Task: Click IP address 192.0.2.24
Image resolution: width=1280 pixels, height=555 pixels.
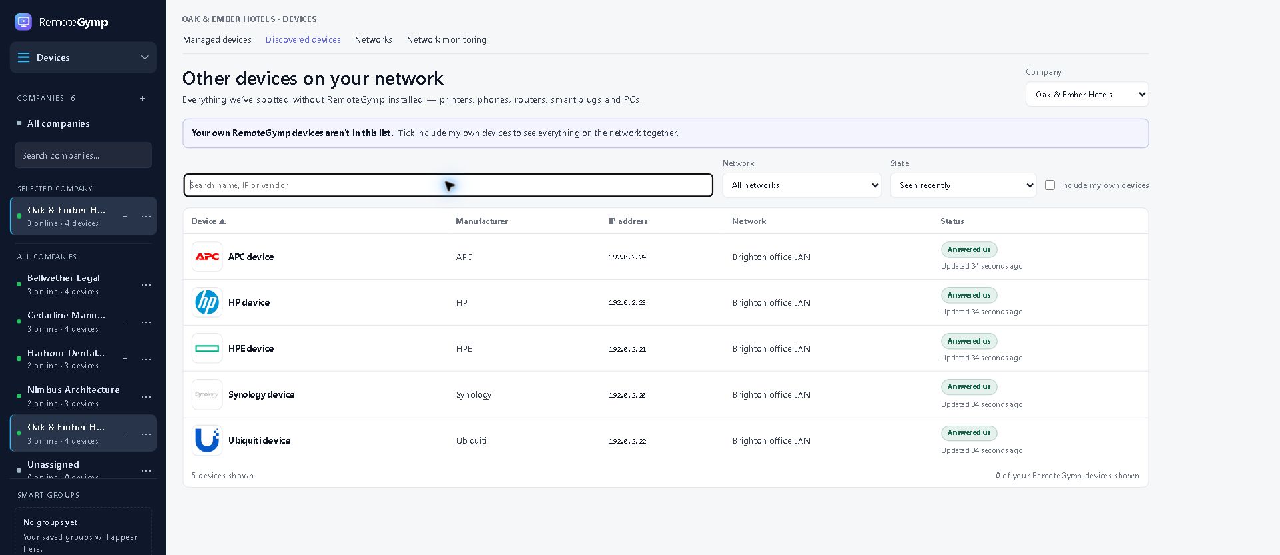Action: pos(627,257)
